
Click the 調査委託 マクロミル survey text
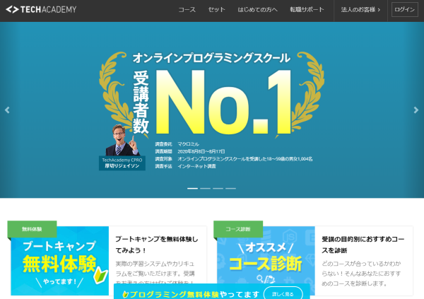point(177,144)
